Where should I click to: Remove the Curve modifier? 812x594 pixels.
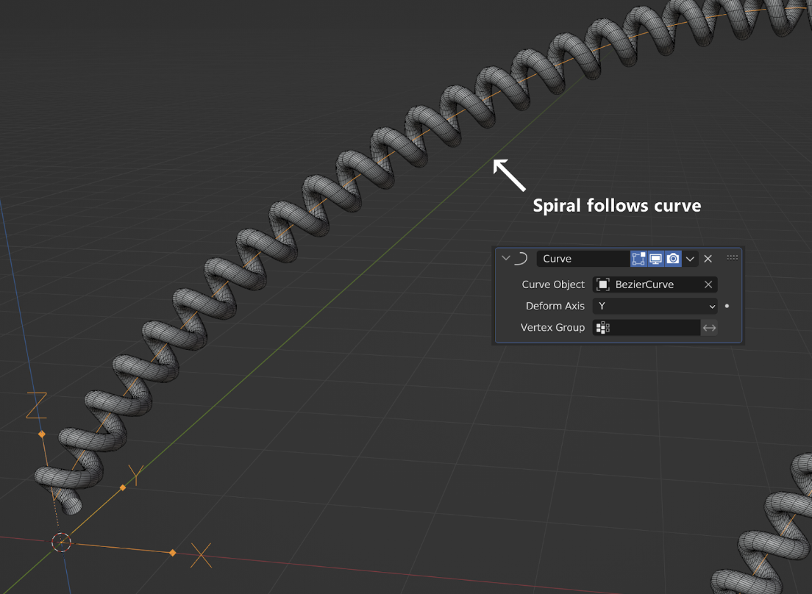click(x=708, y=259)
